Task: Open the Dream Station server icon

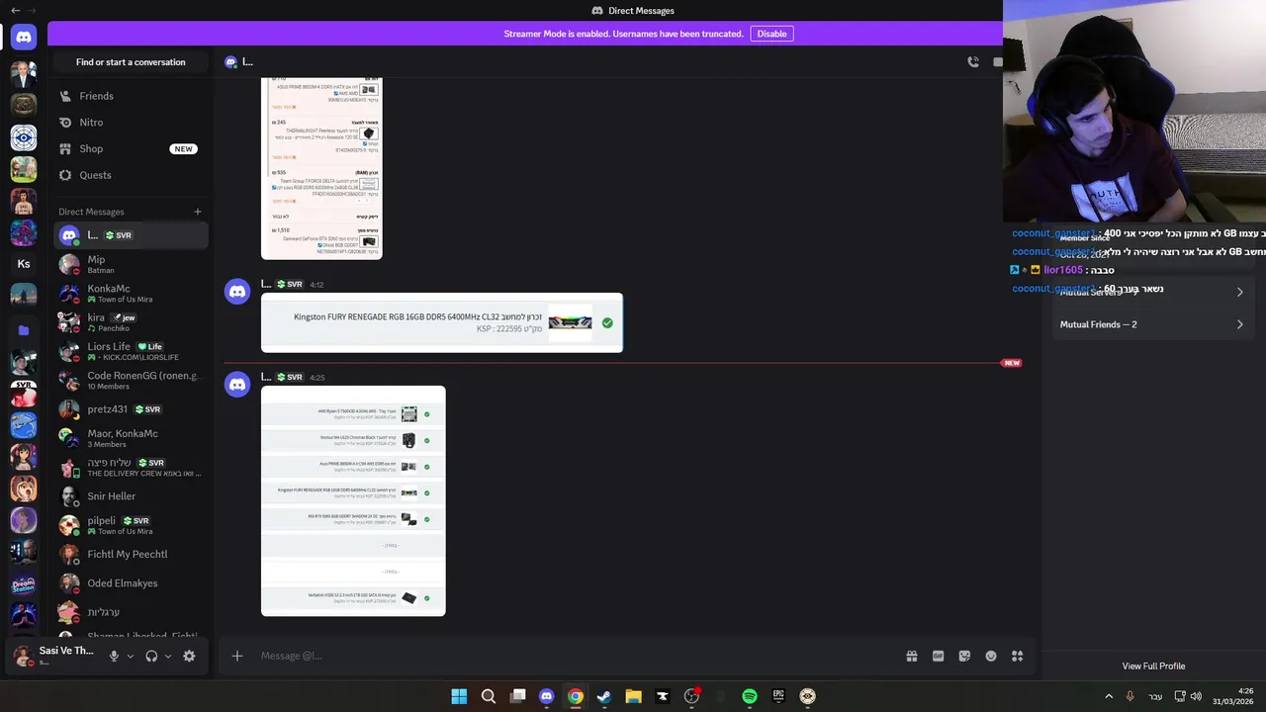Action: [24, 585]
